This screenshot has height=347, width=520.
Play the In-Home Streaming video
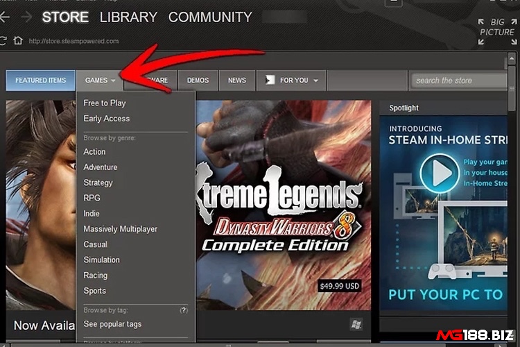440,173
